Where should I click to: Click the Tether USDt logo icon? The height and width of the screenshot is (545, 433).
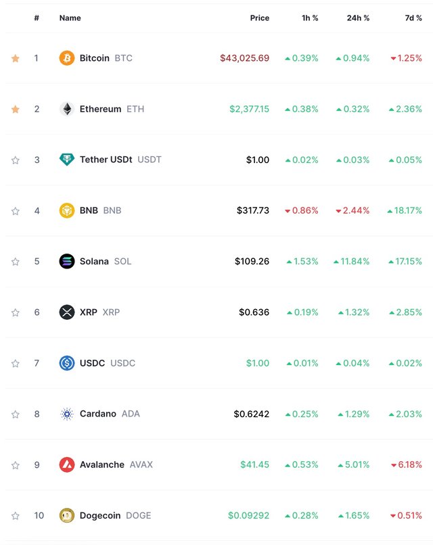click(x=67, y=160)
